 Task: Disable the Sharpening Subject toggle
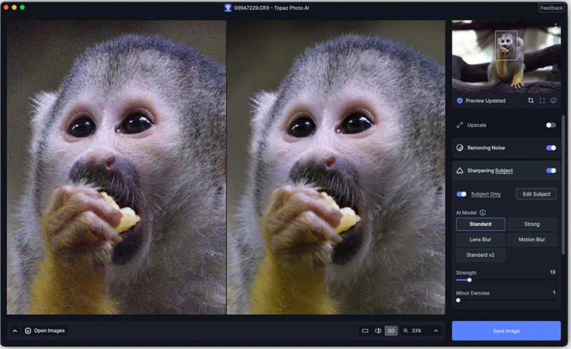(x=550, y=171)
